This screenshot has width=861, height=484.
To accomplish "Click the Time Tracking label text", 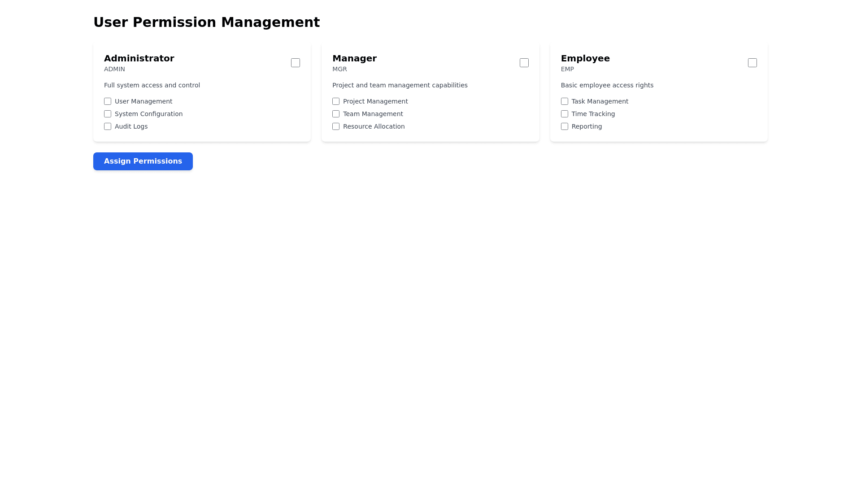I will (x=593, y=114).
